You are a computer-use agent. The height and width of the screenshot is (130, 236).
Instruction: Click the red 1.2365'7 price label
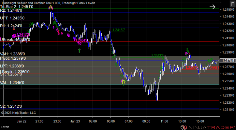[x=213, y=68]
